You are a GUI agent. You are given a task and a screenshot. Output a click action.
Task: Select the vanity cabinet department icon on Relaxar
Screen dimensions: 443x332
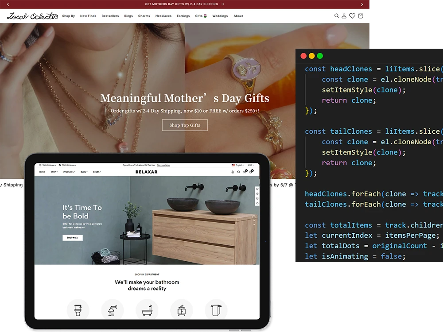click(x=181, y=310)
